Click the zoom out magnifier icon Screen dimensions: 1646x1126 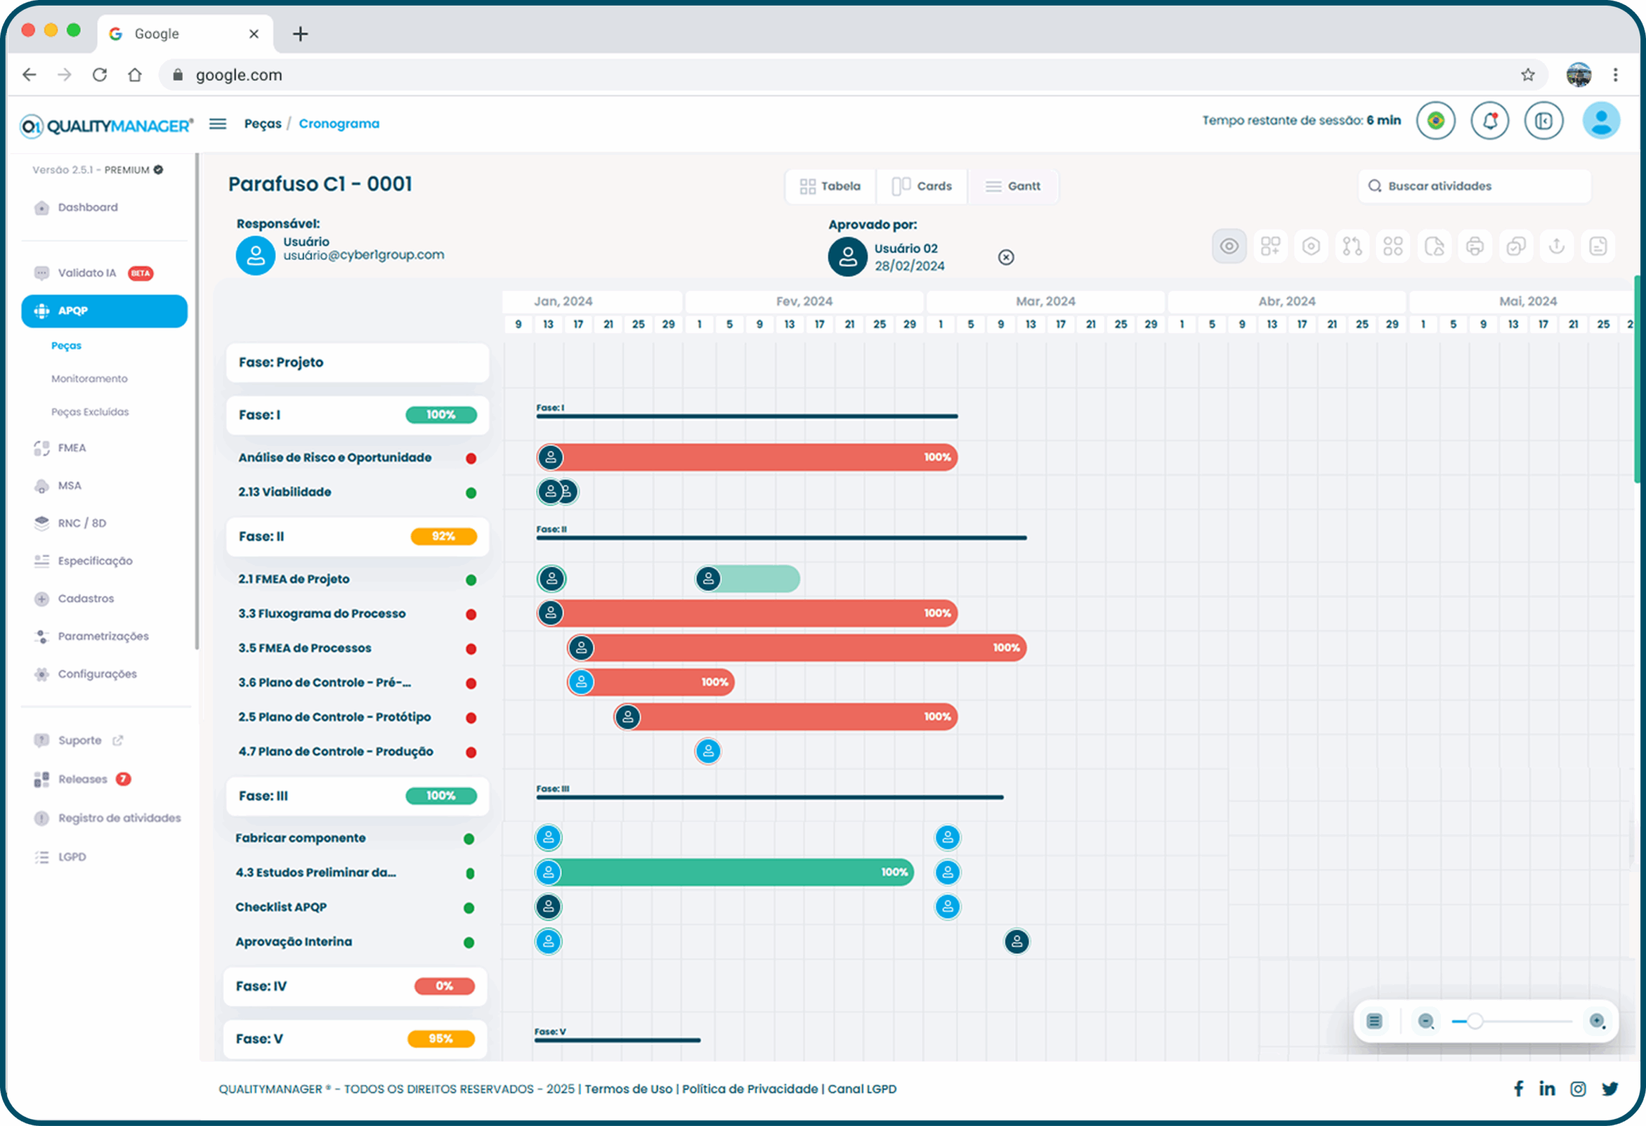1425,1021
